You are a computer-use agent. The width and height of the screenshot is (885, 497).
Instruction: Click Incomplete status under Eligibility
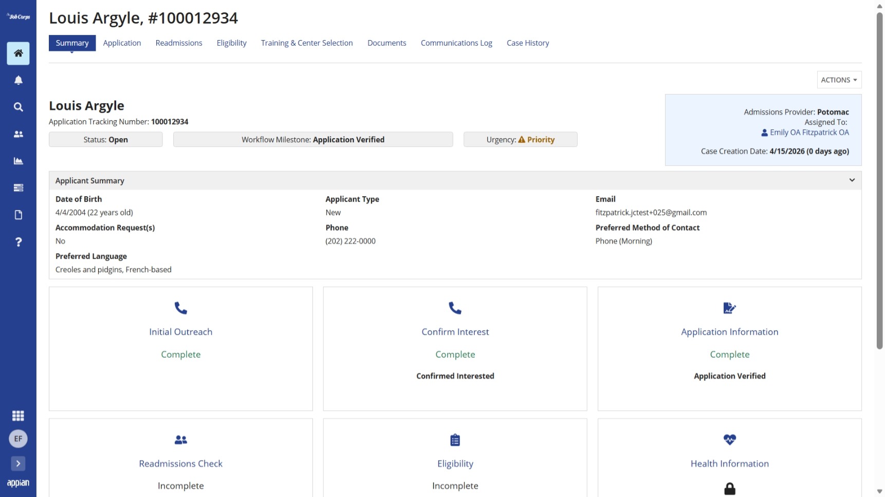(x=455, y=486)
